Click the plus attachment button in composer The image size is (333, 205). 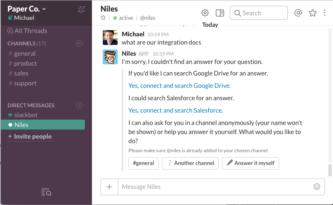click(x=109, y=187)
